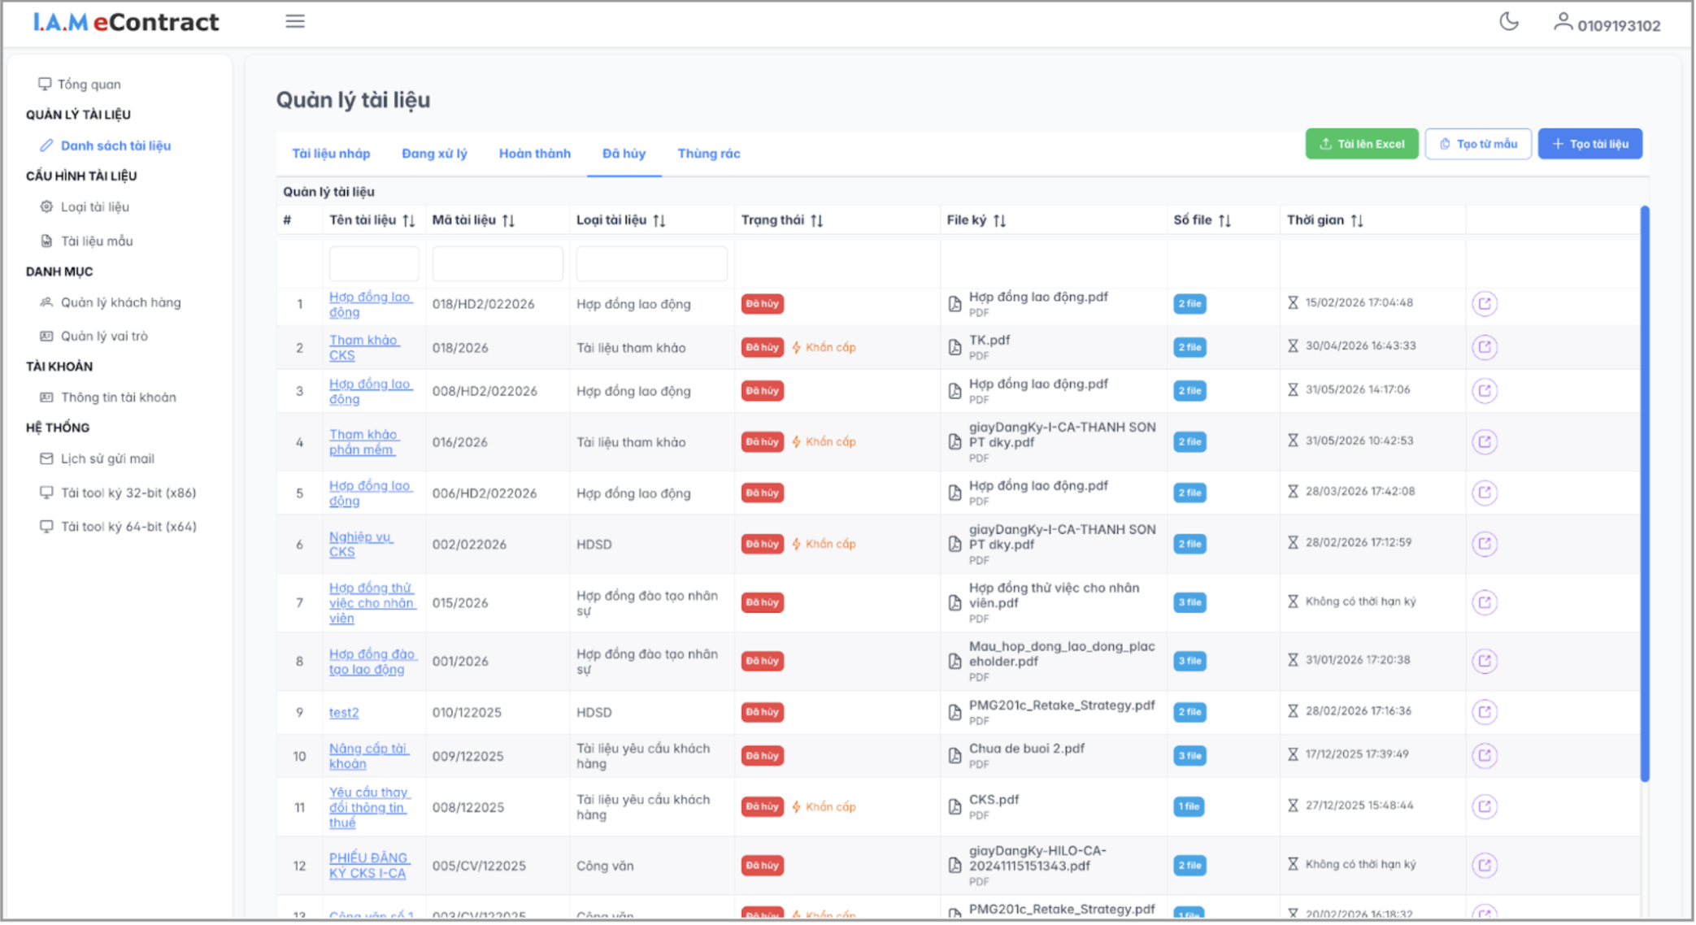
Task: Open Tải tool ký 64-bit (x64)
Action: click(128, 527)
